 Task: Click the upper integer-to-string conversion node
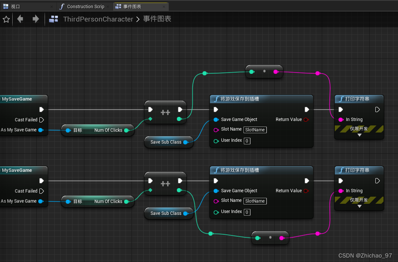point(264,72)
